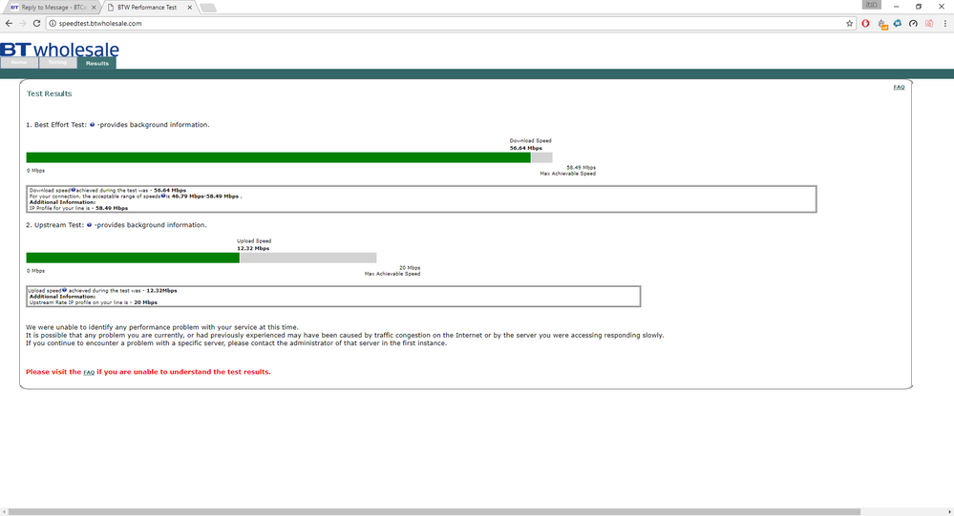Reload the page using the refresh icon
Image resolution: width=954 pixels, height=516 pixels.
(x=36, y=23)
